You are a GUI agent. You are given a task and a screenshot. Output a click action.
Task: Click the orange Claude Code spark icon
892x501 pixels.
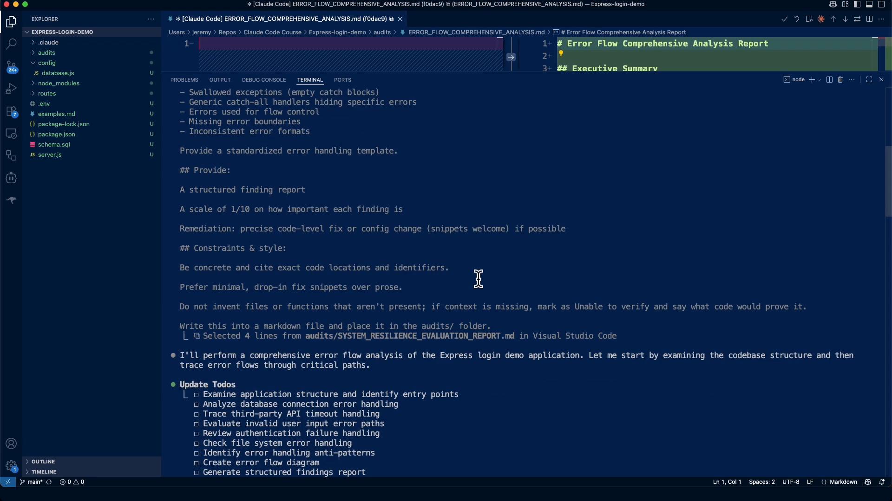[x=821, y=19]
